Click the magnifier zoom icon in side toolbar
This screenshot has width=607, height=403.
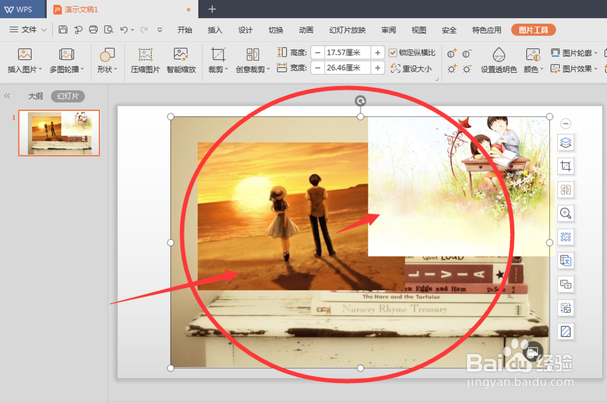tap(566, 213)
